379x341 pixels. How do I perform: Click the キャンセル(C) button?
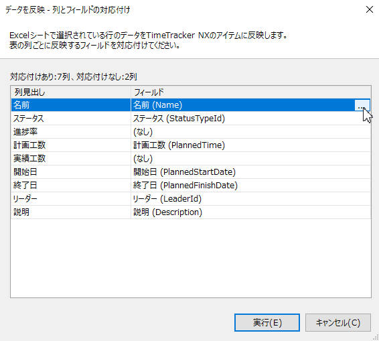click(x=338, y=322)
